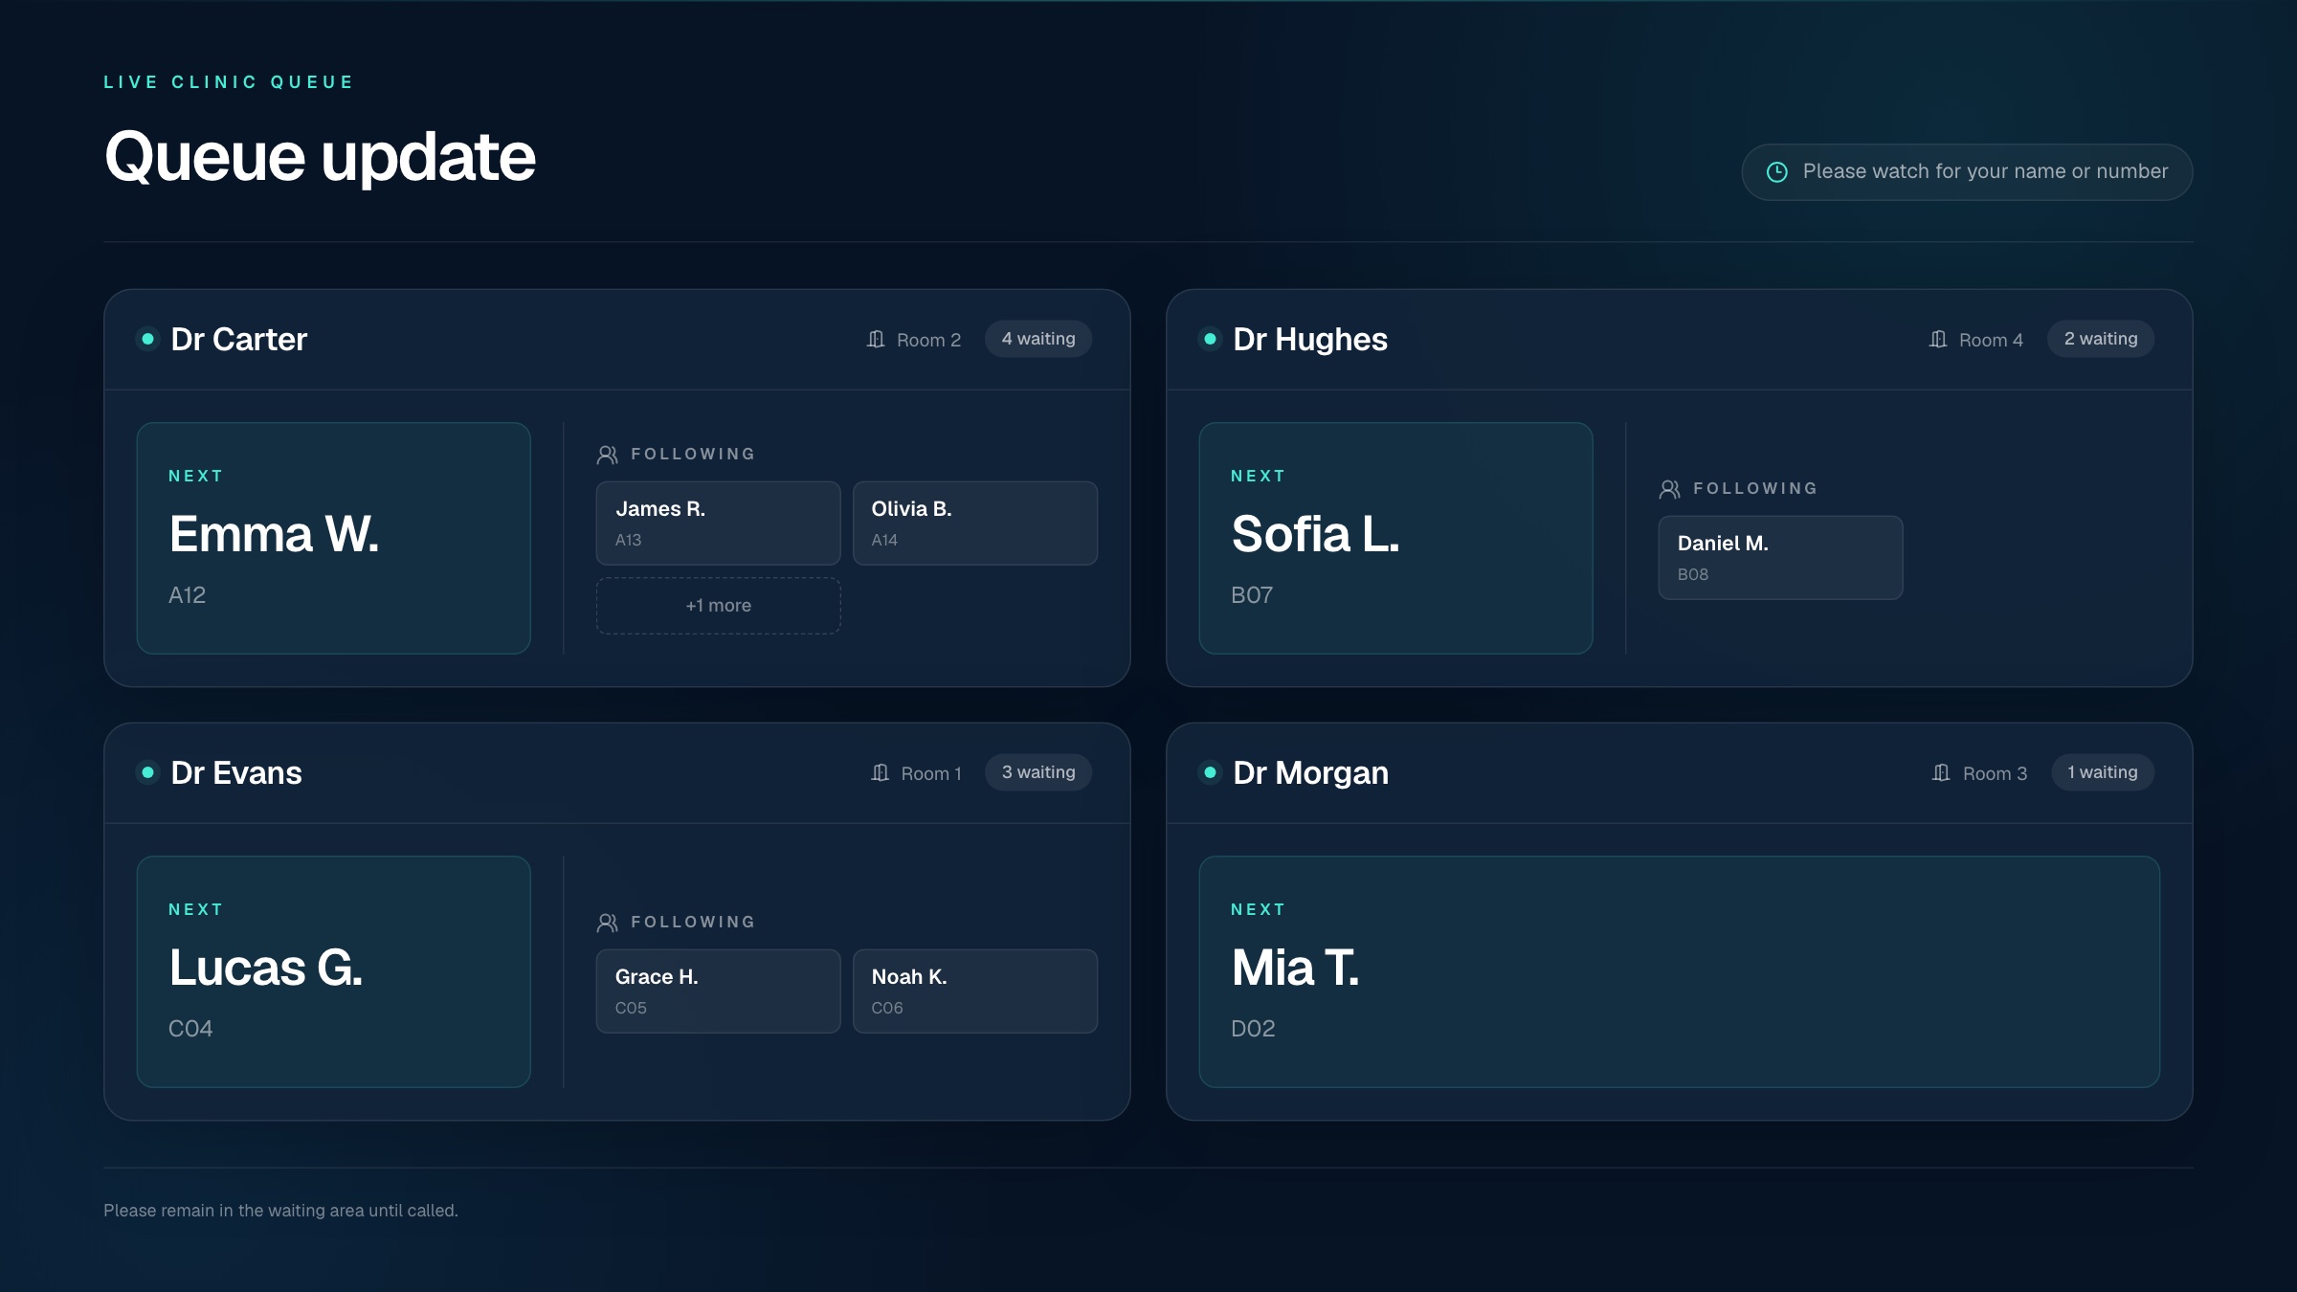This screenshot has width=2297, height=1292.
Task: Select the 3 waiting badge for Dr Evans
Action: (1038, 772)
